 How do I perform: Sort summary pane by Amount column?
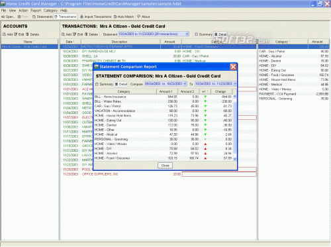tap(318, 42)
